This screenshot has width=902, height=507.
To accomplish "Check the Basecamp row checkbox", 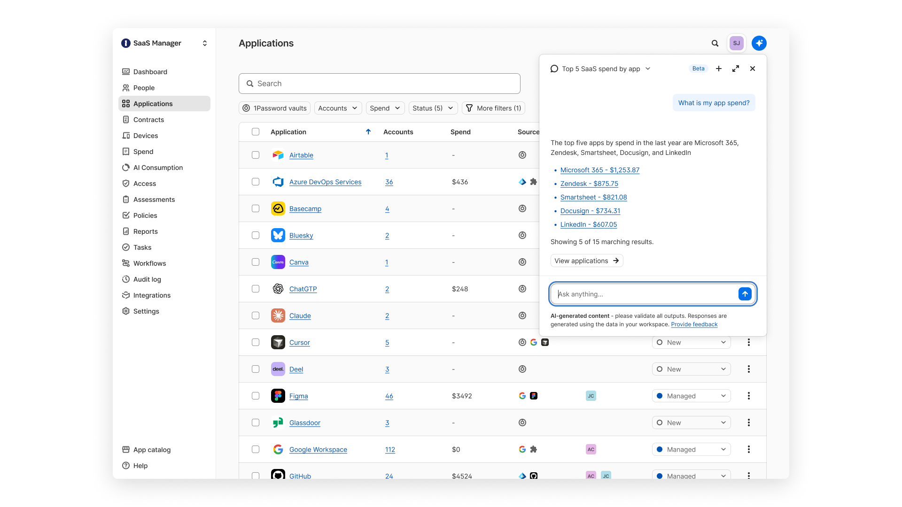I will pos(256,208).
